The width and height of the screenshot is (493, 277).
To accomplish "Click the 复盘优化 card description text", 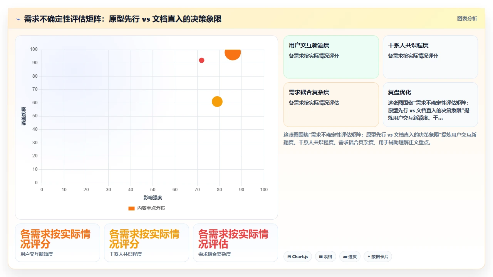I will (429, 110).
